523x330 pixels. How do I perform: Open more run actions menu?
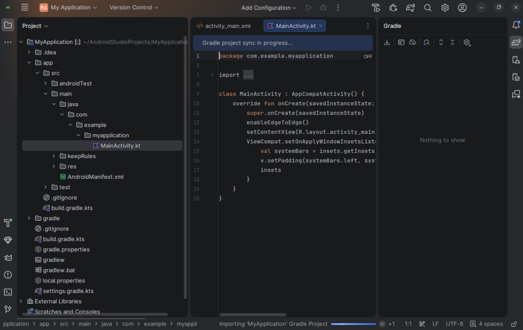click(x=338, y=7)
